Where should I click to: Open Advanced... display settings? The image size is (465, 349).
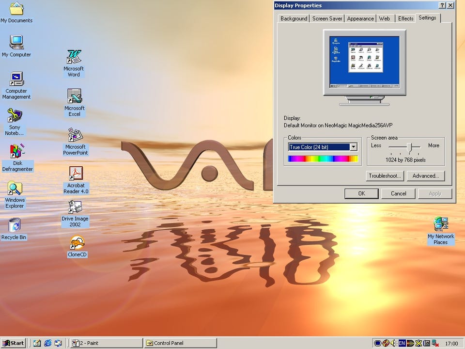(x=426, y=175)
